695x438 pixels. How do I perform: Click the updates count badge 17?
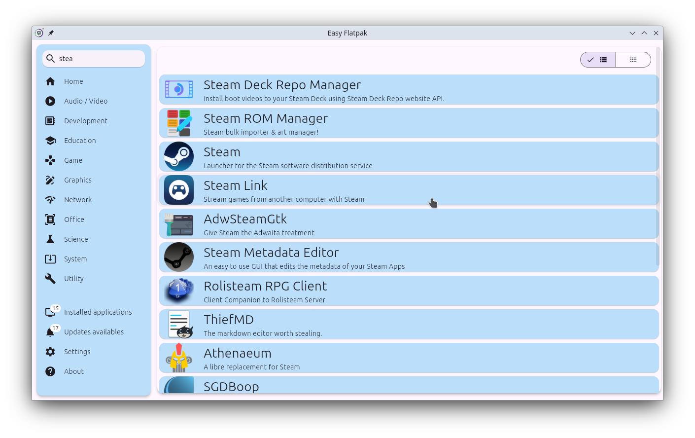(x=55, y=328)
